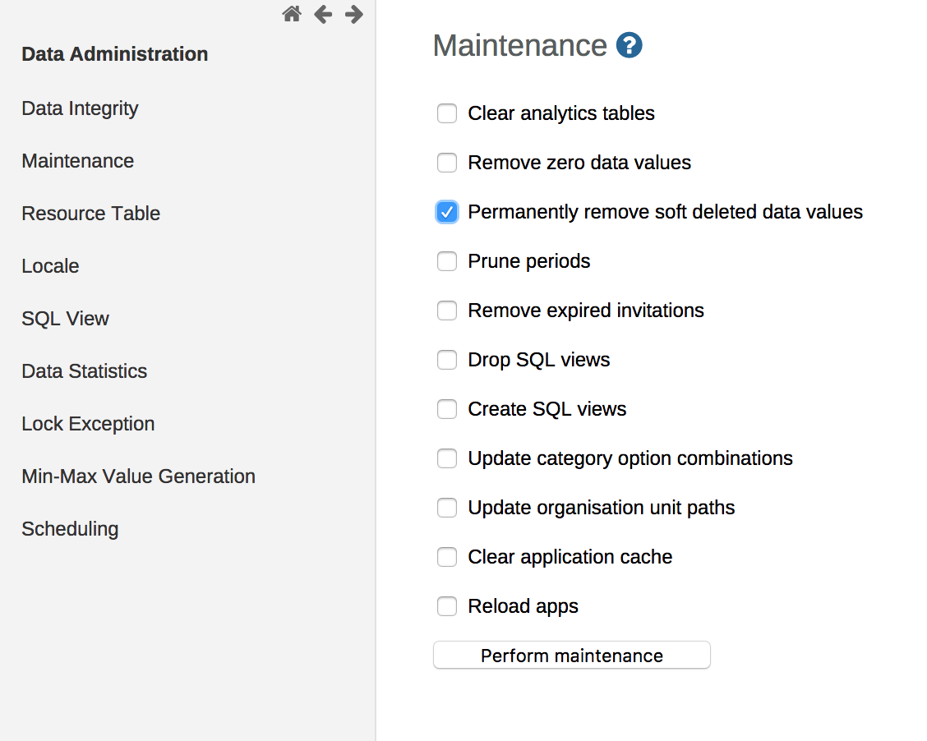
Task: Select the Drop SQL views checkbox
Action: 447,360
